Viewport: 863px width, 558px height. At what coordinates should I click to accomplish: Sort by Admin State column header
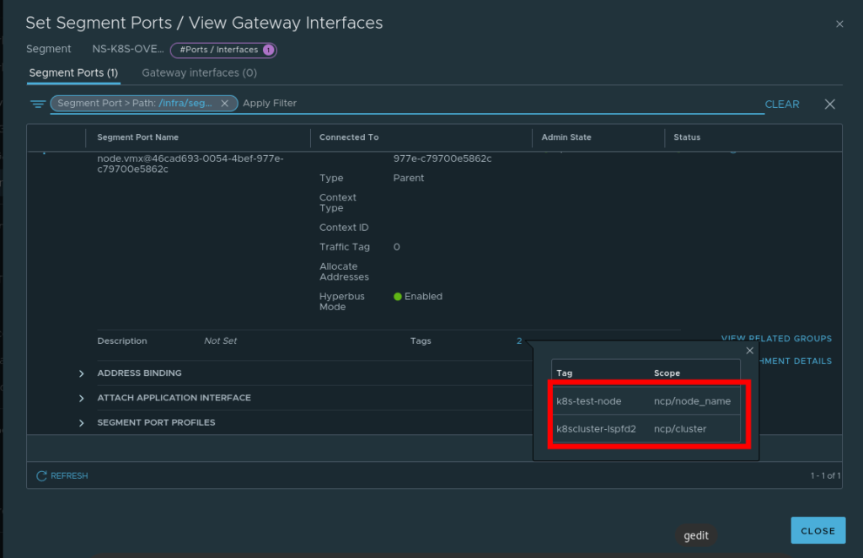[x=566, y=137]
